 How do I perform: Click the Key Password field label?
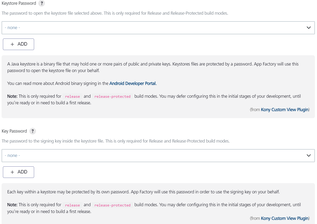click(x=14, y=131)
